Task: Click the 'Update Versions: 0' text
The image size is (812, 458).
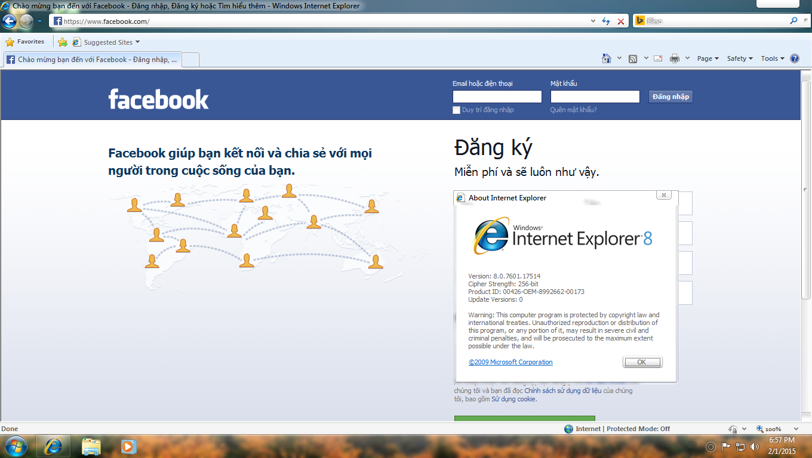Action: [496, 300]
